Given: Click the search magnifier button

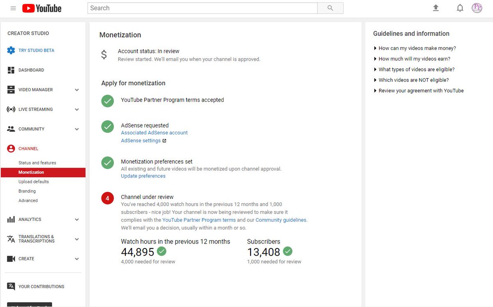Looking at the screenshot, I should tap(330, 8).
